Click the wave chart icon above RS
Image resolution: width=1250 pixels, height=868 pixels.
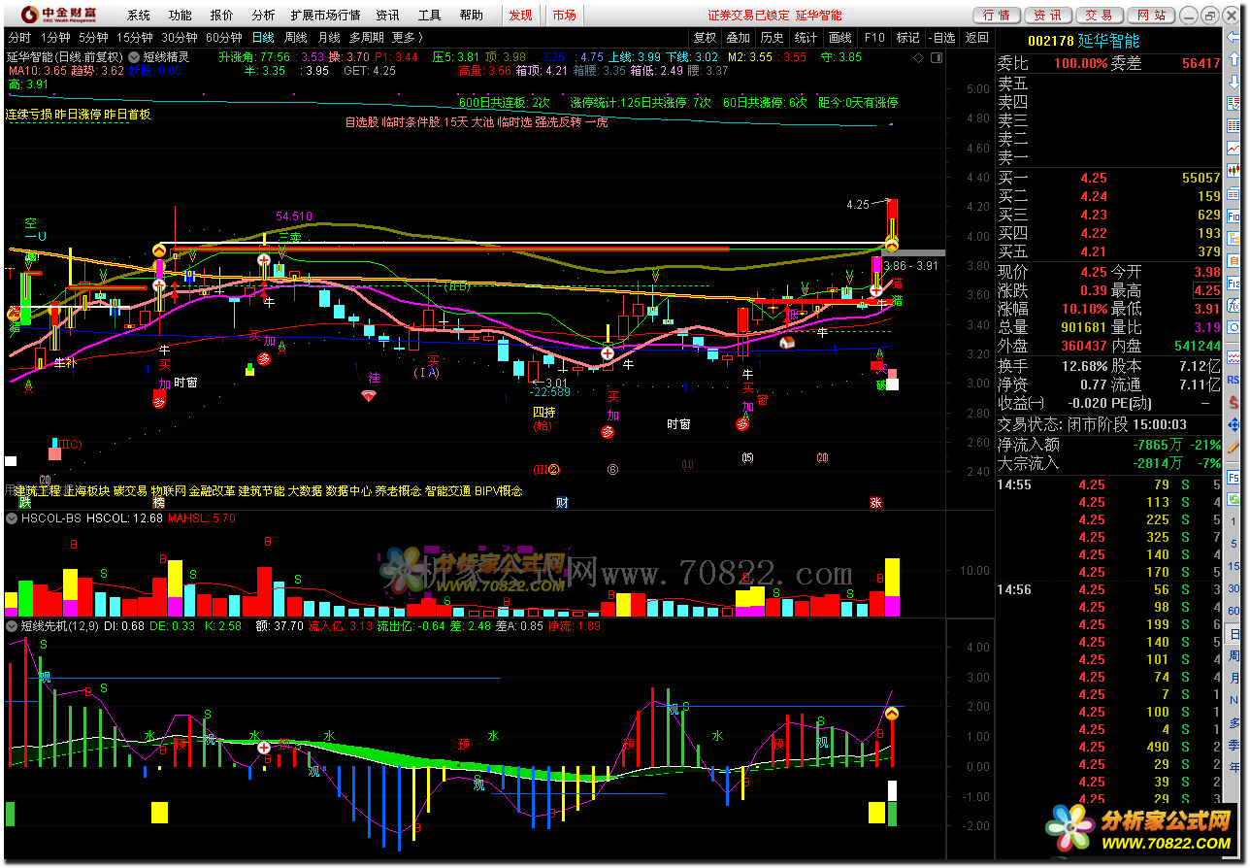pos(1234,356)
